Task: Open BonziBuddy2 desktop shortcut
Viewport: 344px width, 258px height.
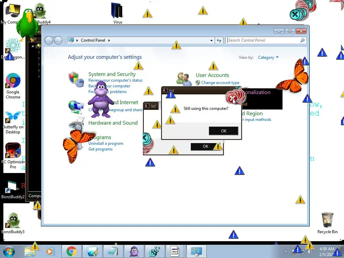Action: point(12,187)
